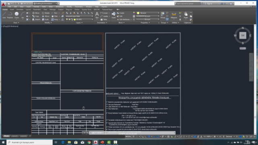Click in the keyword search field
This screenshot has height=145, width=258.
pyautogui.click(x=188, y=4)
